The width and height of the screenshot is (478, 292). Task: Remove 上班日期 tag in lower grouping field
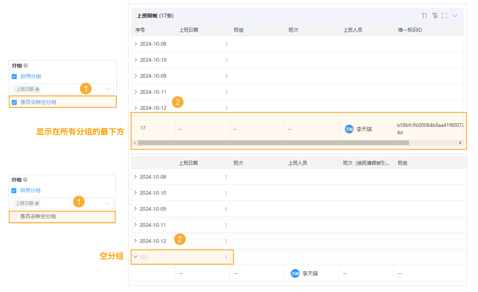[37, 203]
